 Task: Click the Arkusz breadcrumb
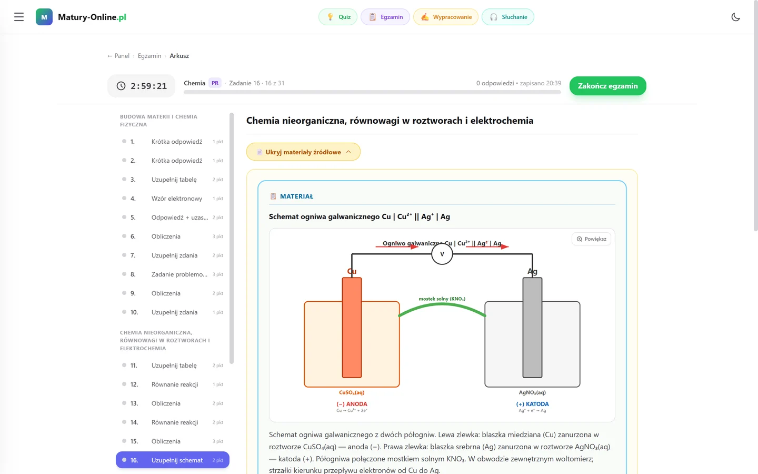pos(179,56)
